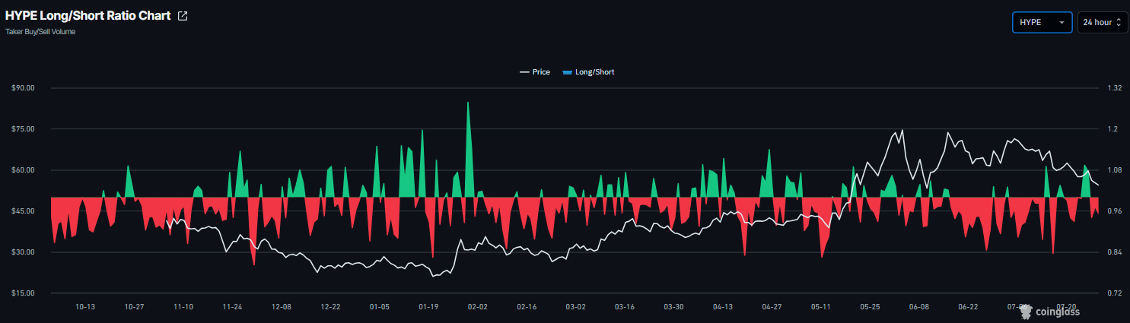Viewport: 1130px width, 323px height.
Task: Select the 10-13 date axis label
Action: point(85,307)
